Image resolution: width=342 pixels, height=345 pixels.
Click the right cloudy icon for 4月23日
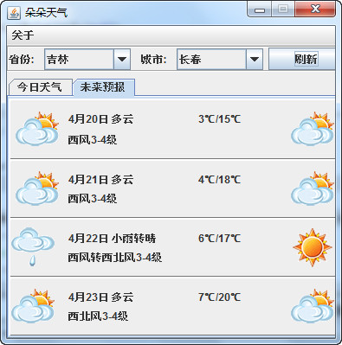coord(313,306)
